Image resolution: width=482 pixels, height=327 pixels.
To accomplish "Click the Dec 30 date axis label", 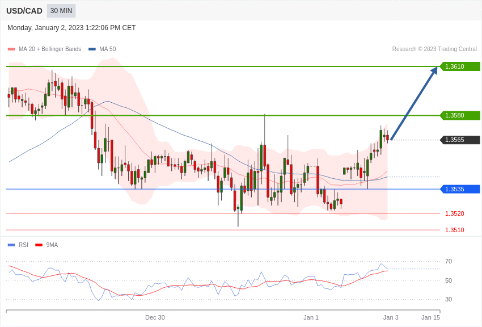I will click(x=155, y=317).
